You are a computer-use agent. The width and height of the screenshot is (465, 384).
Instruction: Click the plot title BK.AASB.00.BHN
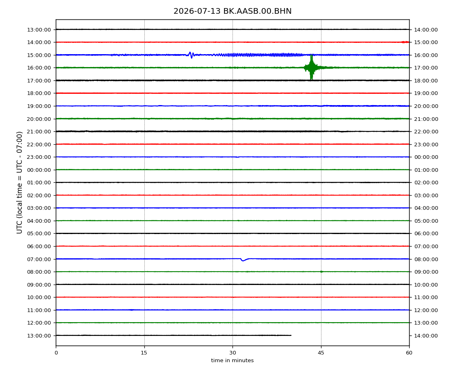coord(232,11)
